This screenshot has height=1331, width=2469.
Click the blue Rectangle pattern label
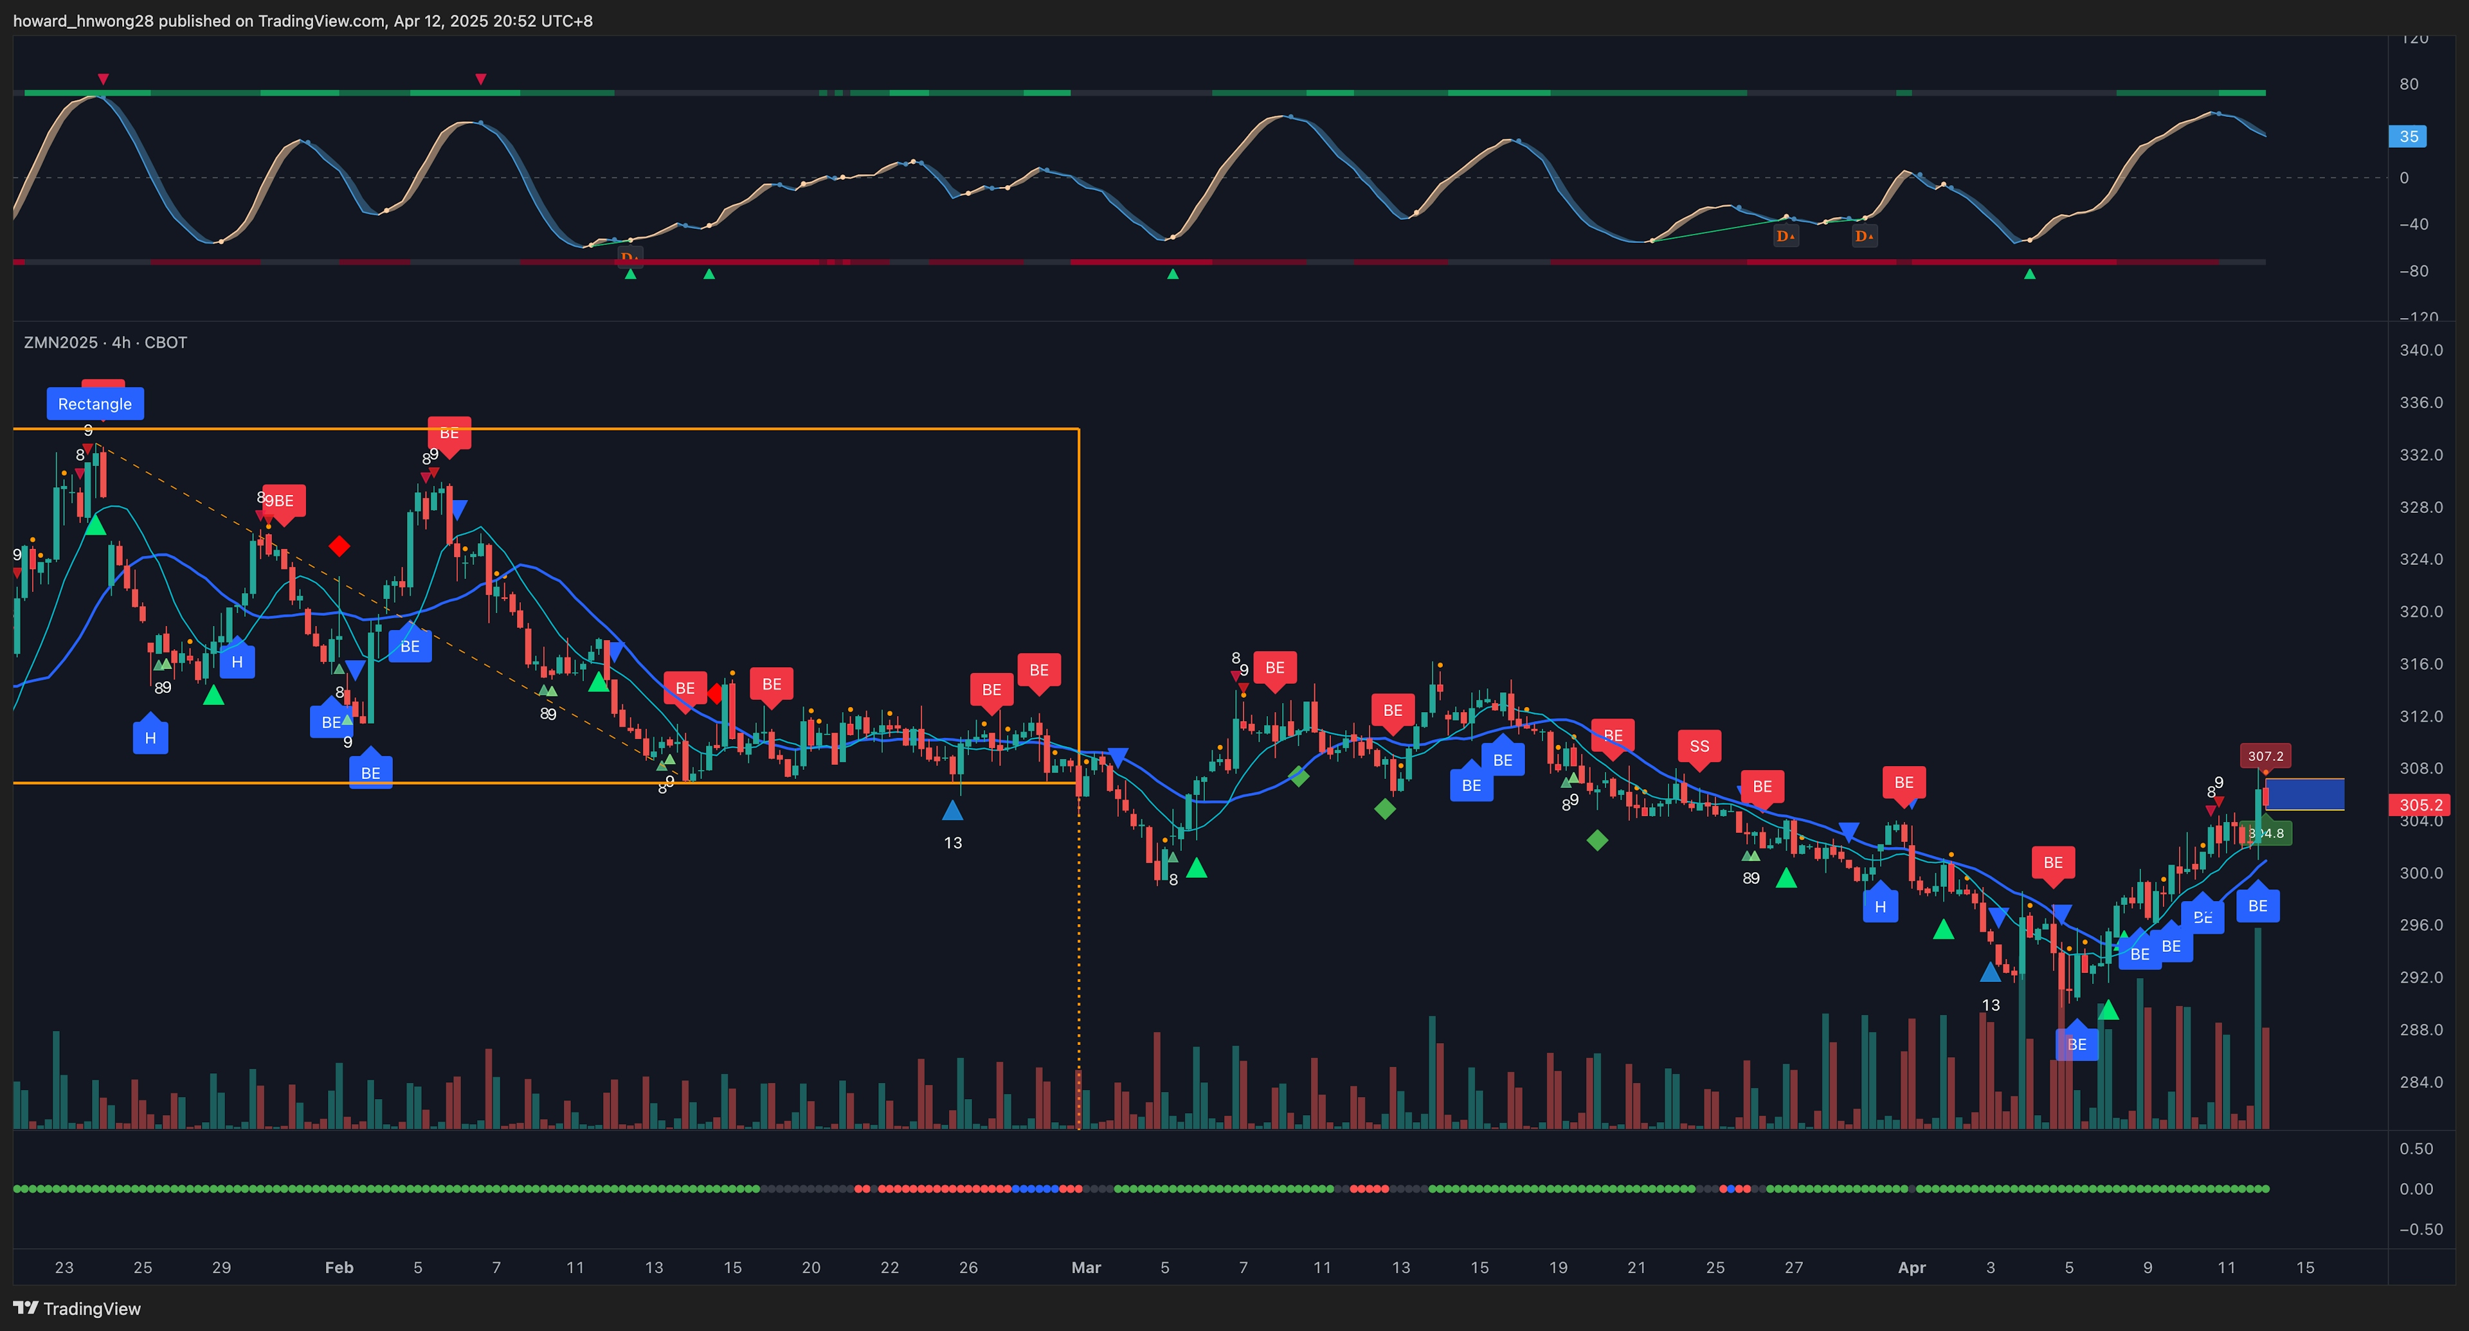point(95,404)
